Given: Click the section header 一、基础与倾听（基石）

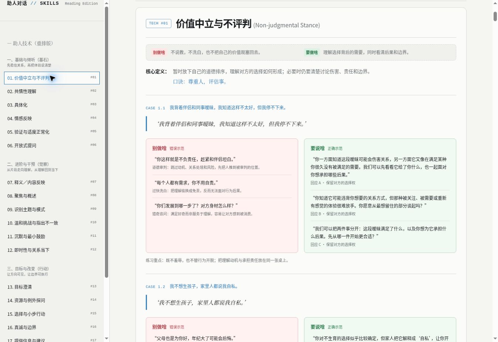Looking at the screenshot, I should 28,60.
